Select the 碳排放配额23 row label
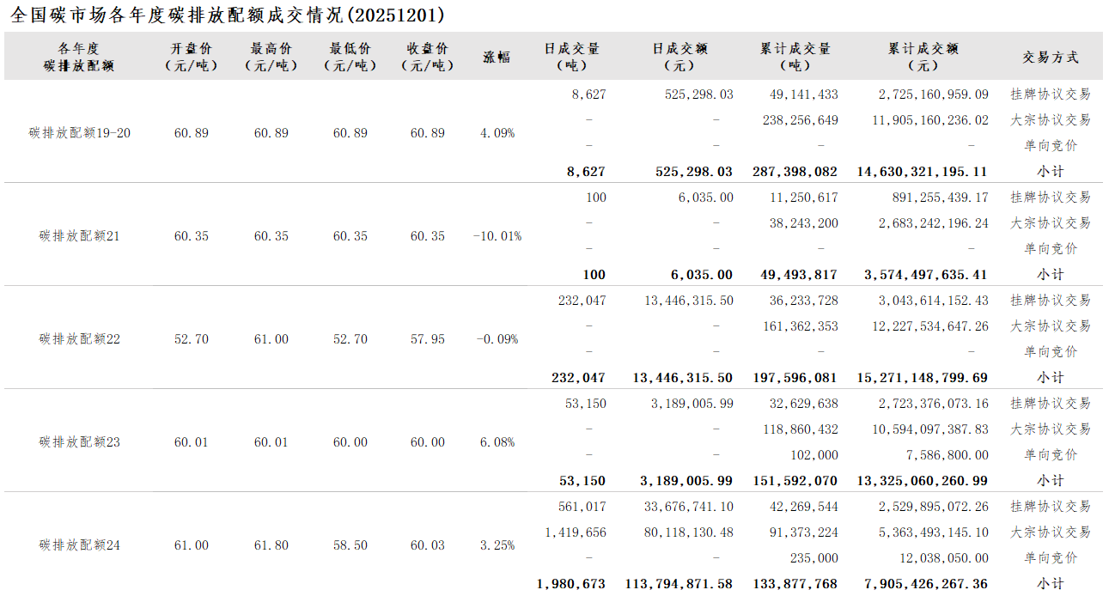 click(80, 442)
